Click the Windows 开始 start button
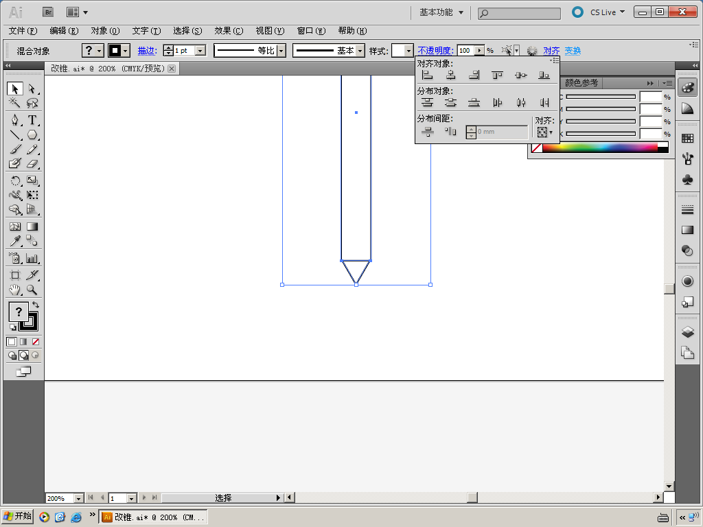The height and width of the screenshot is (527, 703). [17, 517]
